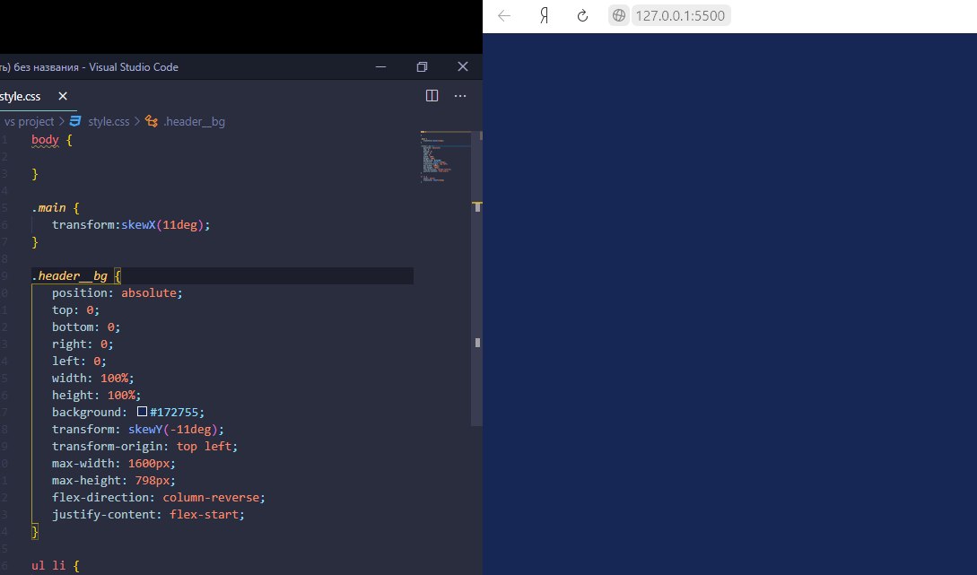The width and height of the screenshot is (977, 575).
Task: Click the left: 0 declaration
Action: pos(79,361)
